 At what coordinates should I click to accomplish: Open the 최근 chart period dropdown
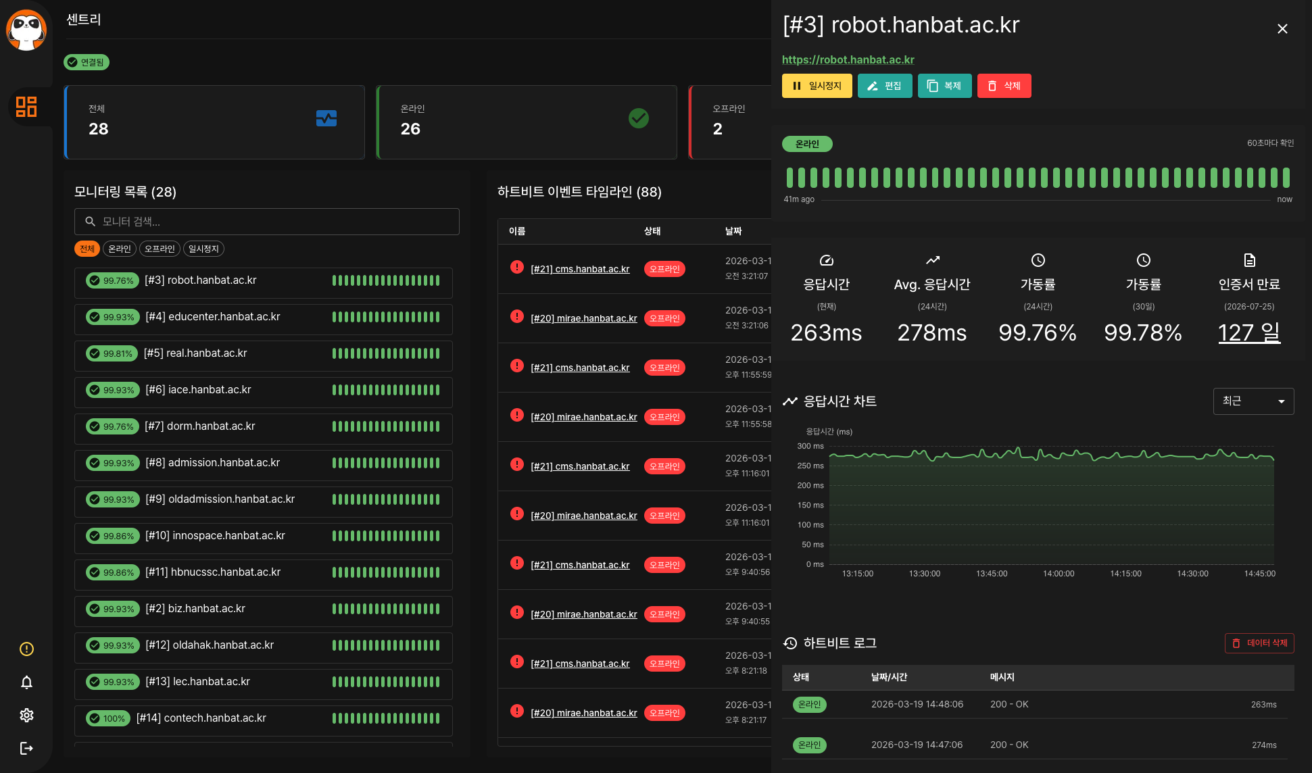click(x=1253, y=401)
